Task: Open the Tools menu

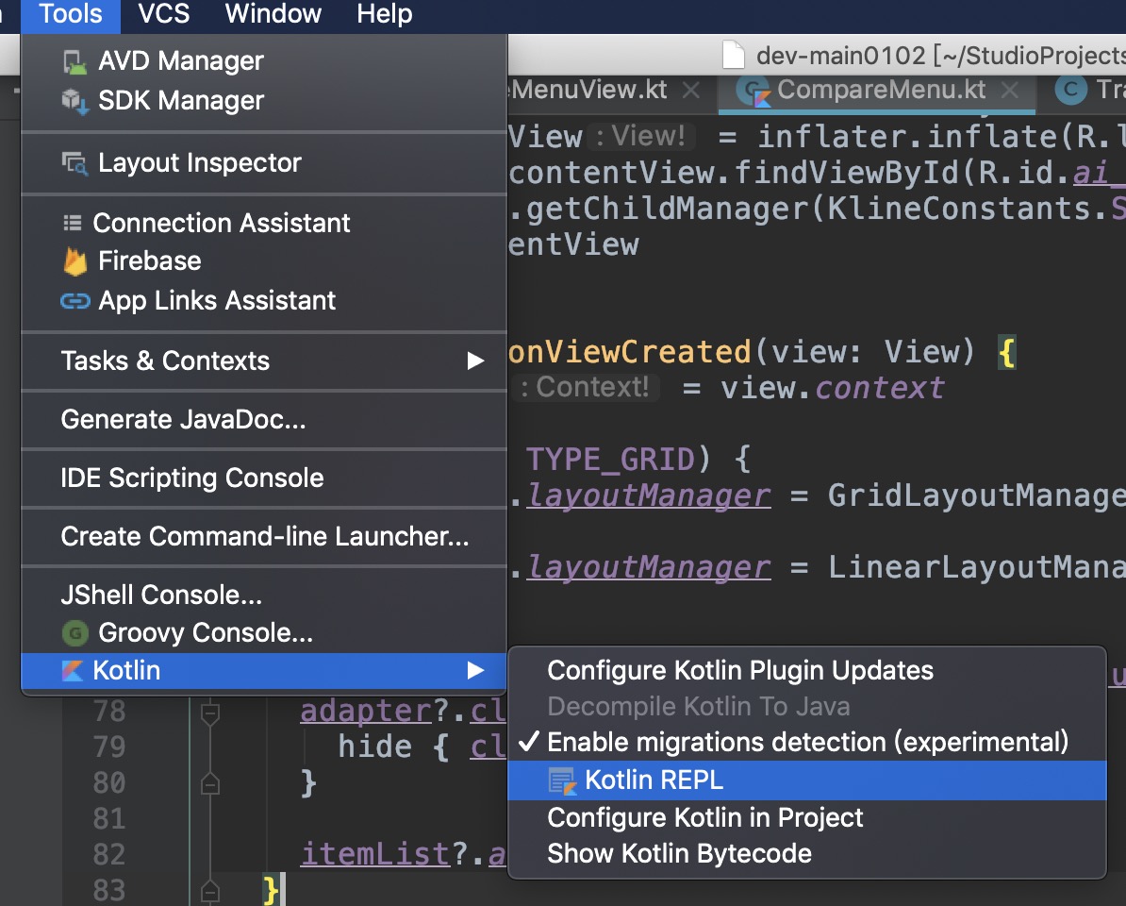Action: pos(71,14)
